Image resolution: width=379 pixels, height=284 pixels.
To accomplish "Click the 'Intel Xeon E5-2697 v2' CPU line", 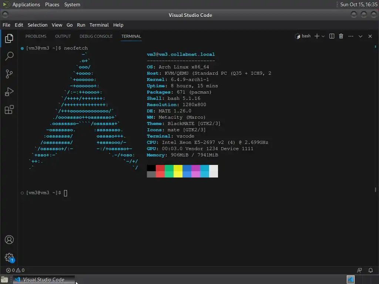I will 207,142.
